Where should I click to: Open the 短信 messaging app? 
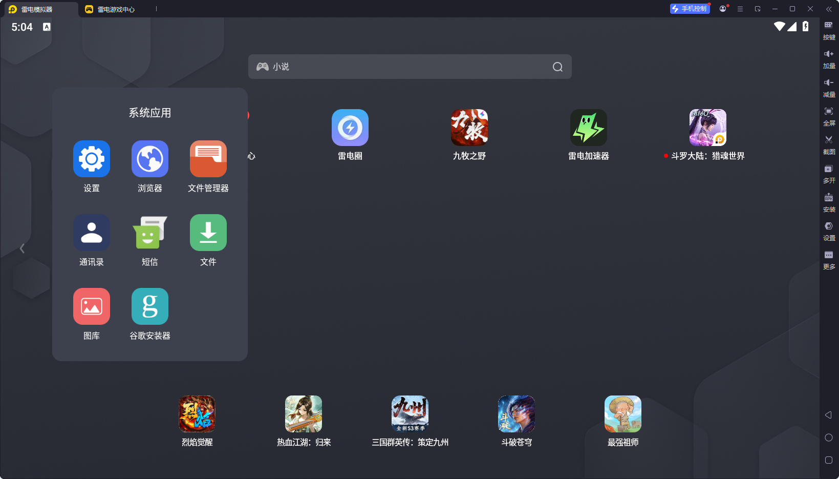150,233
